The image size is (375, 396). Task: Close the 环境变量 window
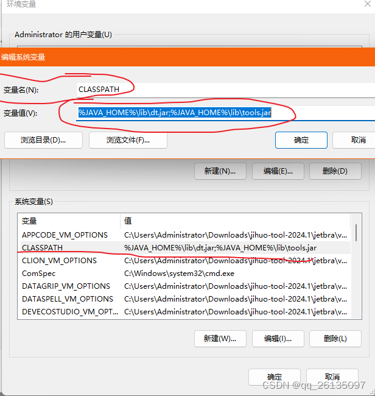pos(368,4)
